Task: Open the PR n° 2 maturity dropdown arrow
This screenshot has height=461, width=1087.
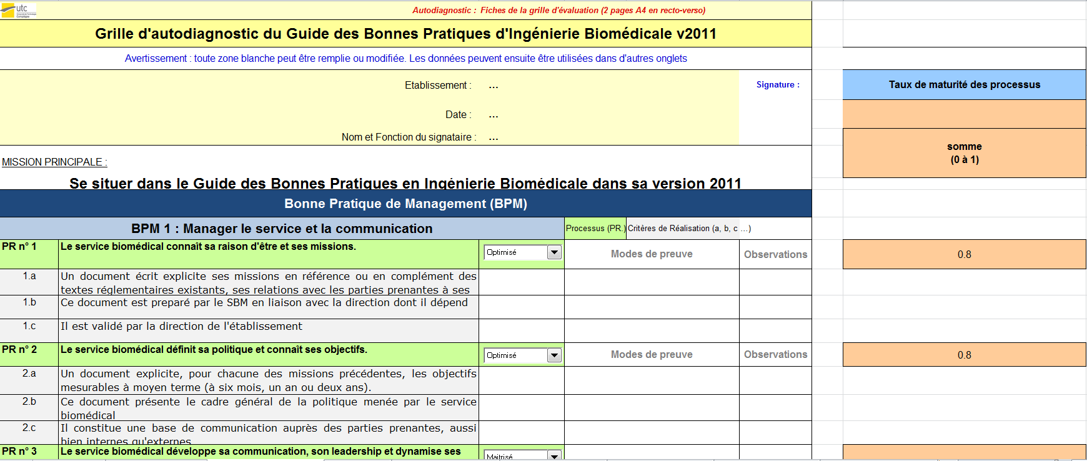Action: click(x=554, y=355)
